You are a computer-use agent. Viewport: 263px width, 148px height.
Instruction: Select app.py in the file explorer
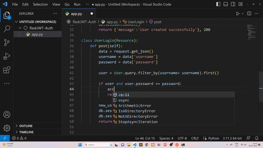37,35
